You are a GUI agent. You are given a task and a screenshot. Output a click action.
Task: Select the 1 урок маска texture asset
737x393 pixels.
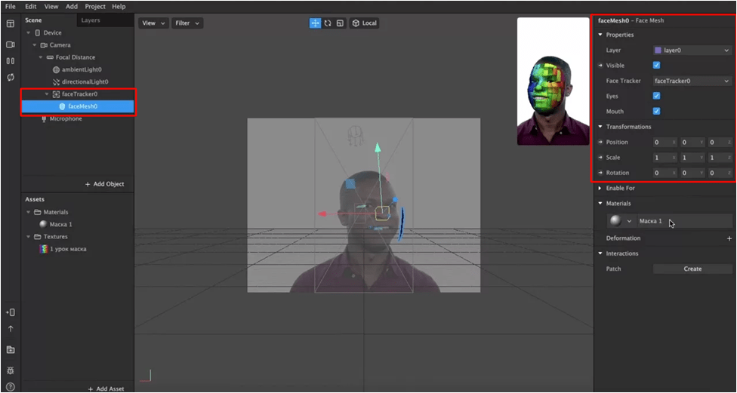[68, 249]
